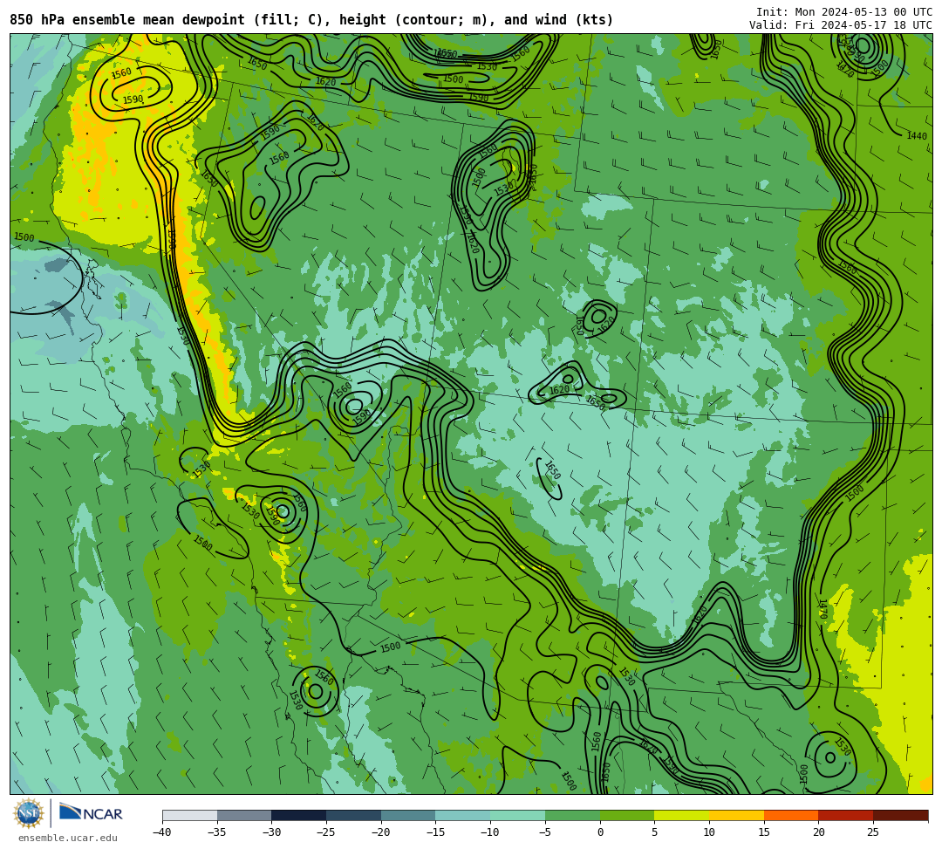Screen dimensions: 942x849
Task: Select the 850 hPa ensemble mean dewpoint title
Action: pos(311,20)
